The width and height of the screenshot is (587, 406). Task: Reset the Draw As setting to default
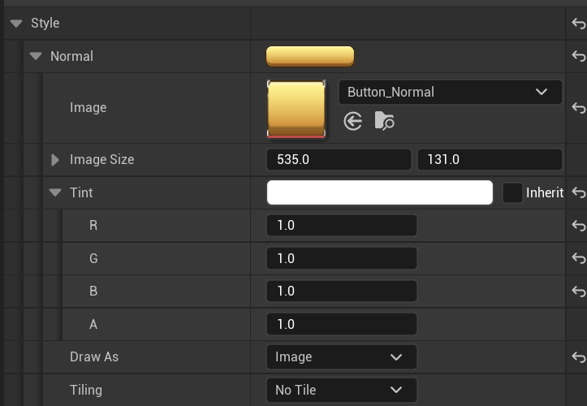coord(578,356)
